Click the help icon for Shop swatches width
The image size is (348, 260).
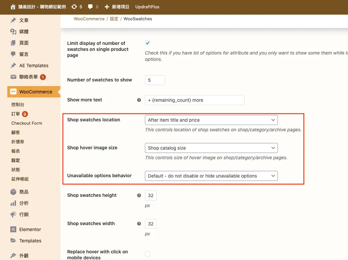(x=139, y=223)
